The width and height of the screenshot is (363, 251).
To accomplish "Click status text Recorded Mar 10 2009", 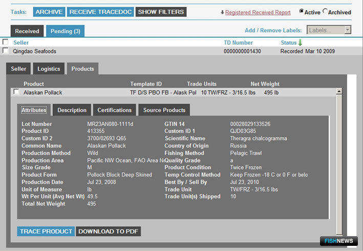I will (x=307, y=51).
